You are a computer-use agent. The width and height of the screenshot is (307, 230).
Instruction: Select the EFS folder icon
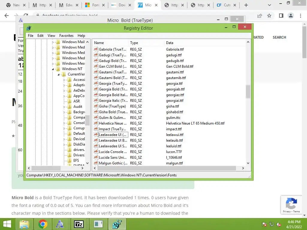(69, 161)
